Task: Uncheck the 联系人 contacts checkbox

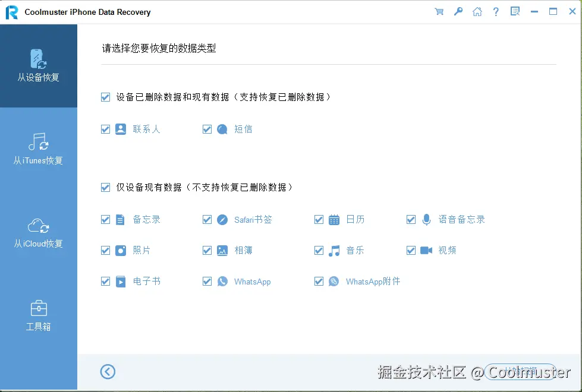Action: pyautogui.click(x=105, y=129)
